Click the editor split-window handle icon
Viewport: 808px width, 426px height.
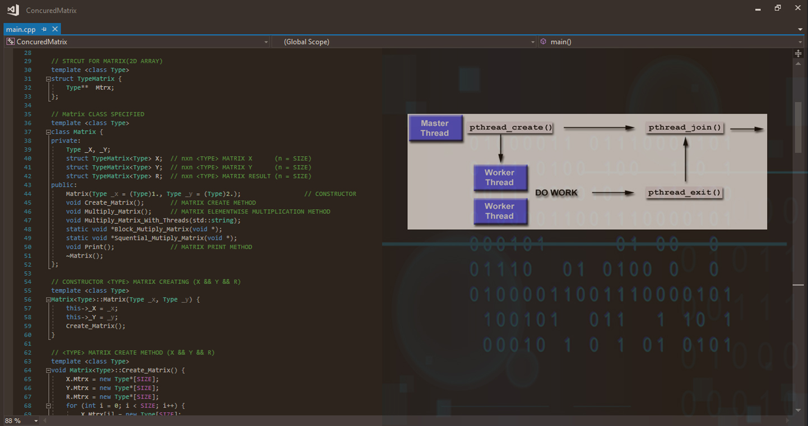coord(798,53)
